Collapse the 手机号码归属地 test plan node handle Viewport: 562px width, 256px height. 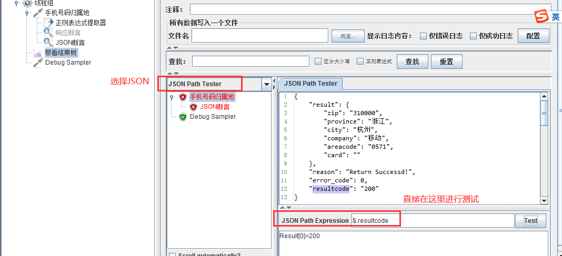[27, 13]
